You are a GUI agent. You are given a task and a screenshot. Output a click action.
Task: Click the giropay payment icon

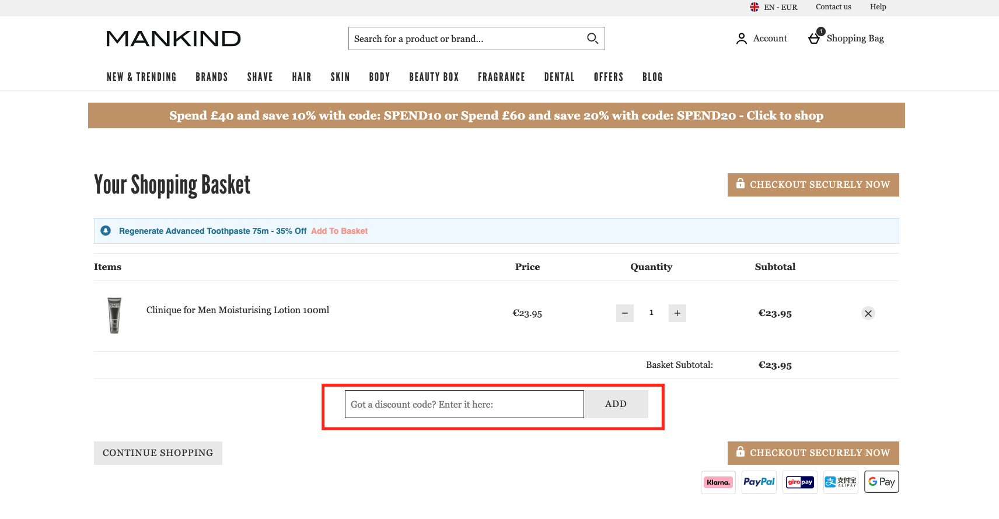tap(800, 482)
